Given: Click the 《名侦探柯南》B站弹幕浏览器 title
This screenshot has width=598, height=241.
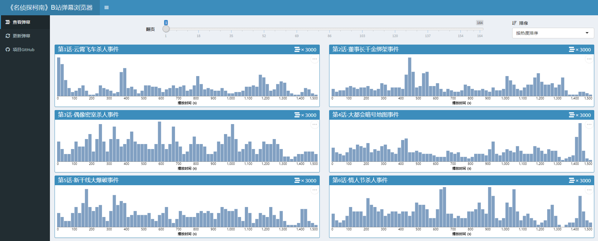Looking at the screenshot, I should click(50, 7).
